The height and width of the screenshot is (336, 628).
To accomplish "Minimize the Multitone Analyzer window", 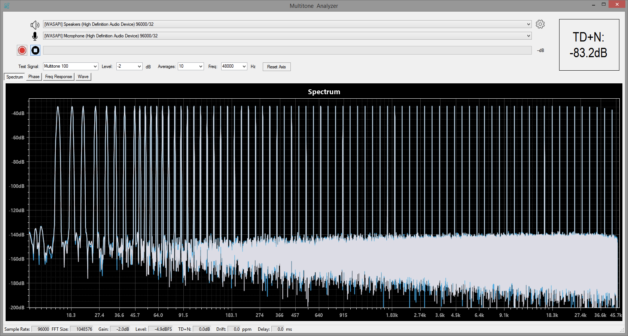I will [x=594, y=4].
